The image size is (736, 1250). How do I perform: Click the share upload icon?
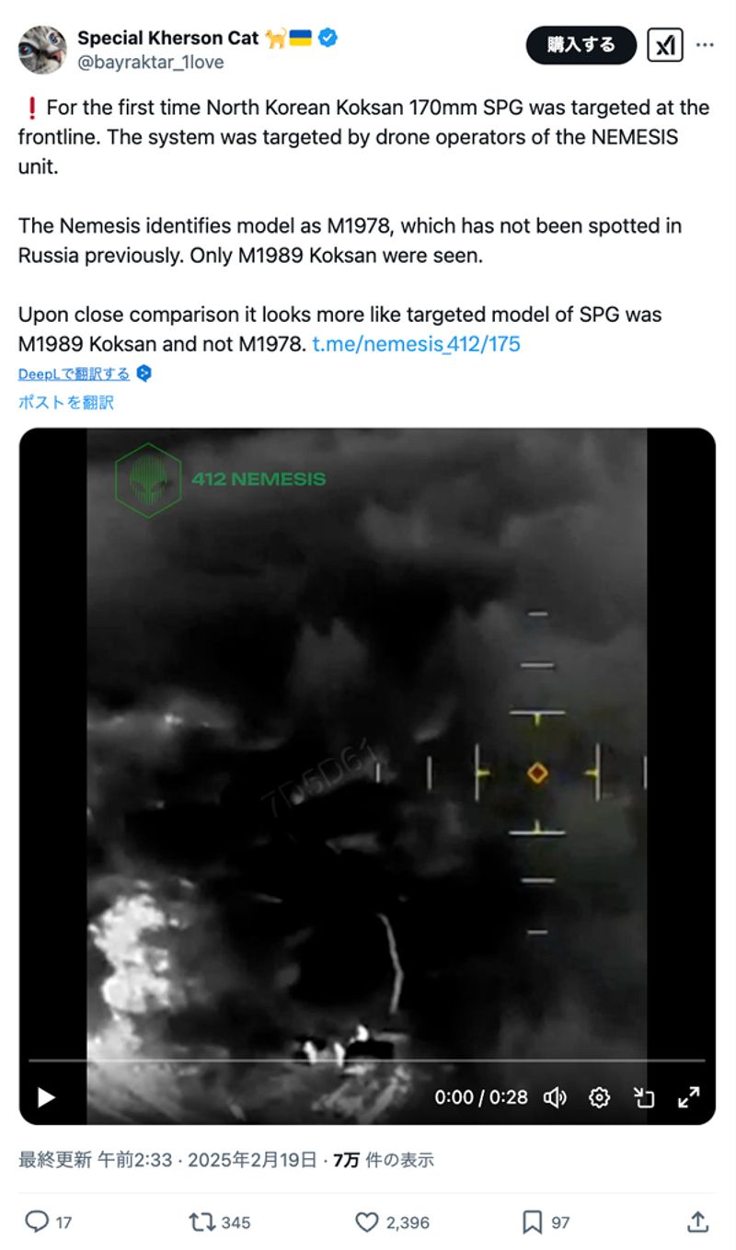(x=698, y=1221)
